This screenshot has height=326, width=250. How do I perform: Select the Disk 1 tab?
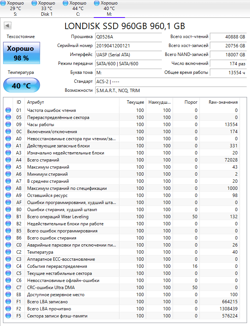47,9
